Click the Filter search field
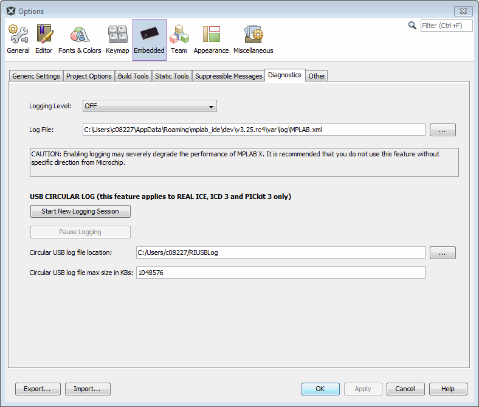Screen dimensions: 479x407 (x=446, y=26)
